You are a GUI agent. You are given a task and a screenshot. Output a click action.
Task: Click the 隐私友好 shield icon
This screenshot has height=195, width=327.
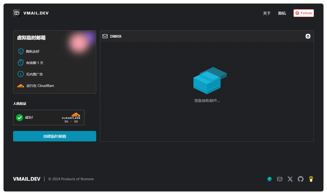click(x=21, y=51)
